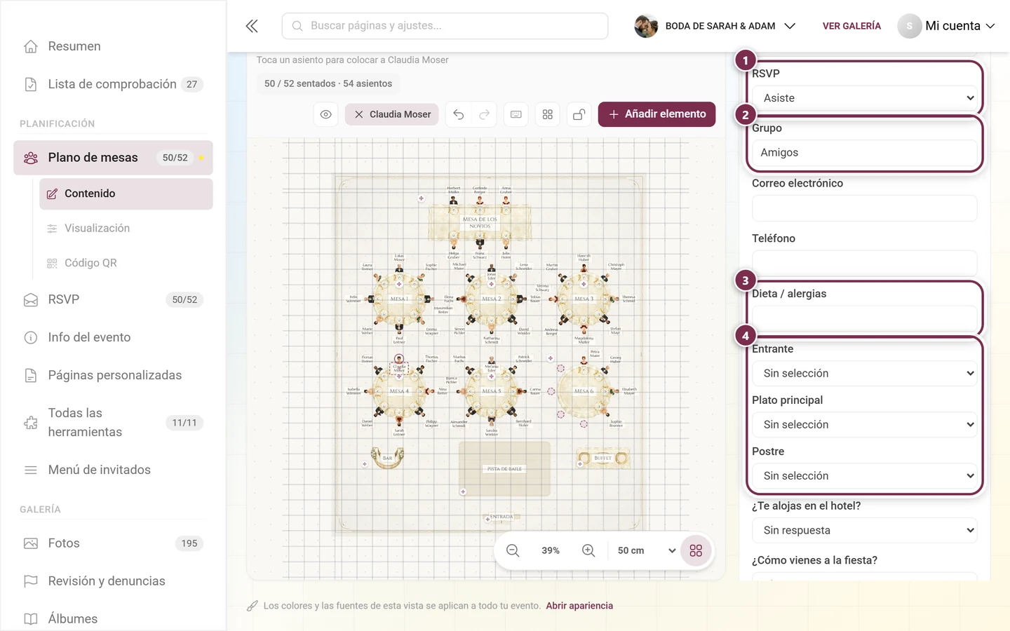This screenshot has height=631, width=1010.
Task: Zoom in the floor plan
Action: [x=588, y=550]
